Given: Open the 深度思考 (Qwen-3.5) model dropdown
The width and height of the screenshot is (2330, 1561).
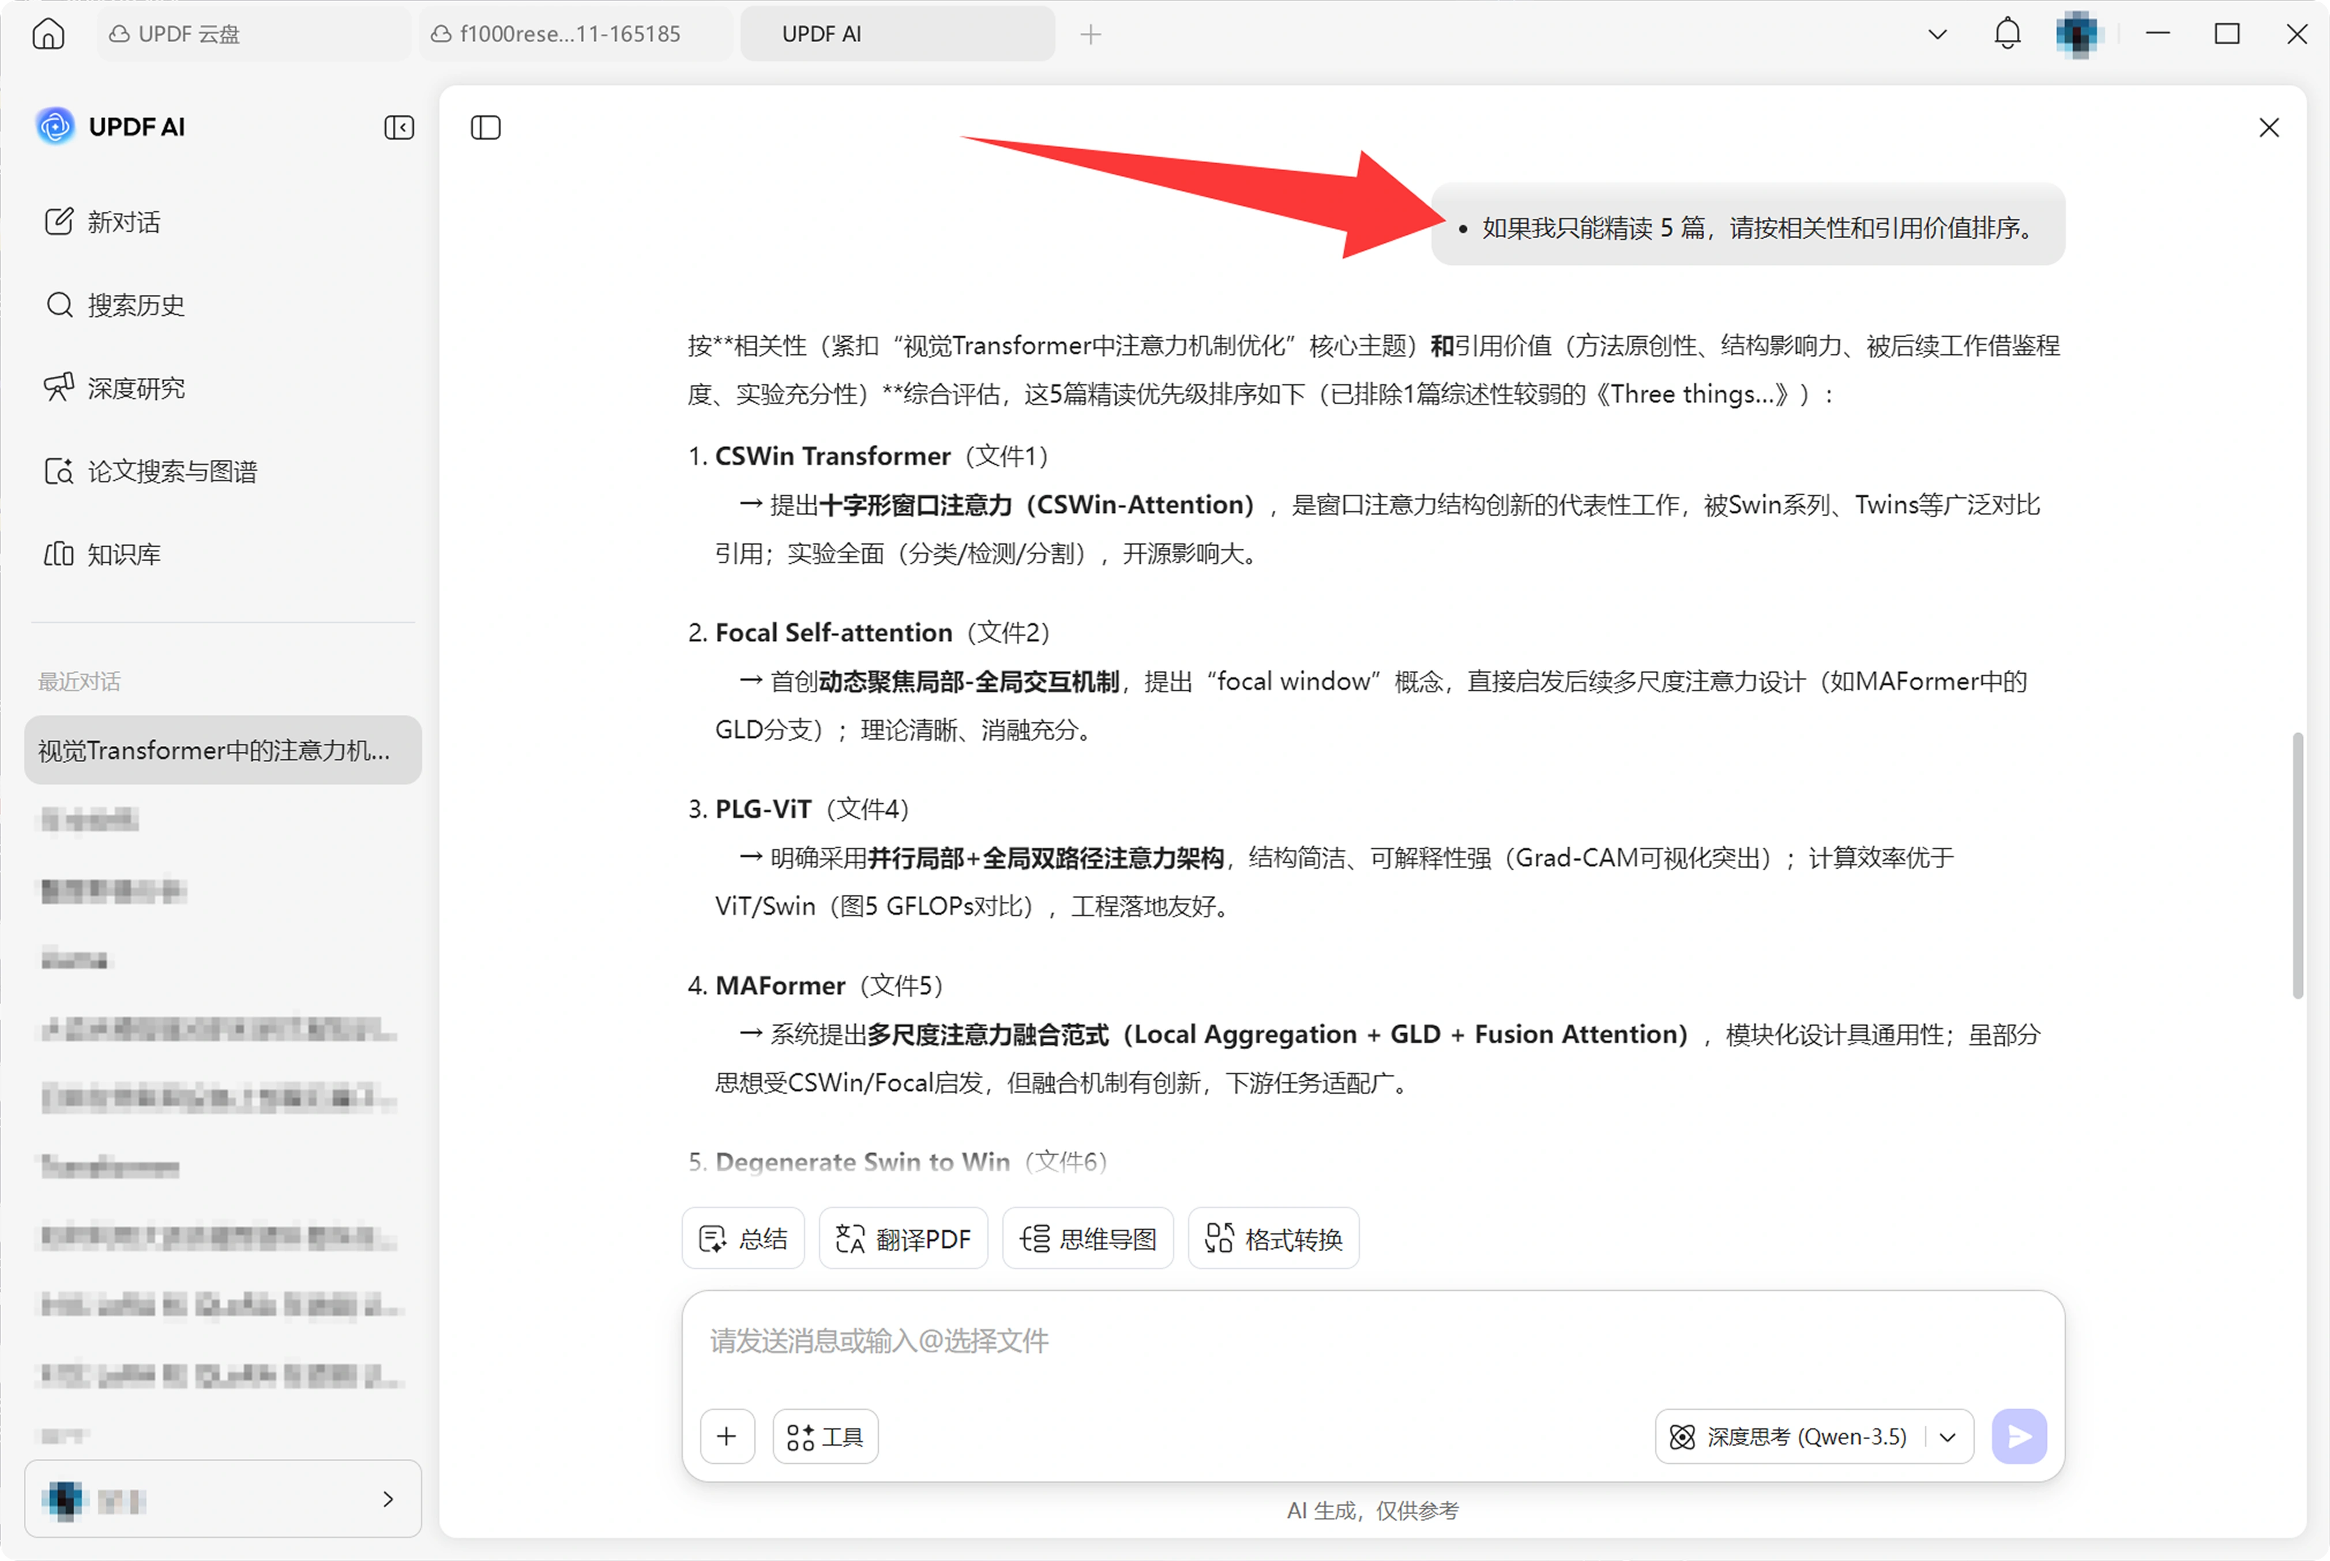Looking at the screenshot, I should (x=1948, y=1436).
